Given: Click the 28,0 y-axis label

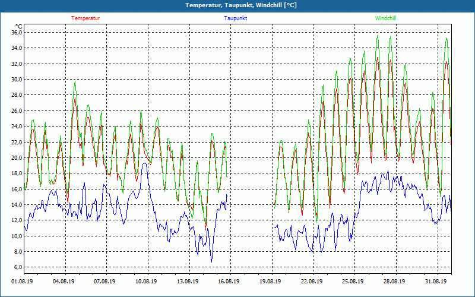Looking at the screenshot, I should (17, 95).
